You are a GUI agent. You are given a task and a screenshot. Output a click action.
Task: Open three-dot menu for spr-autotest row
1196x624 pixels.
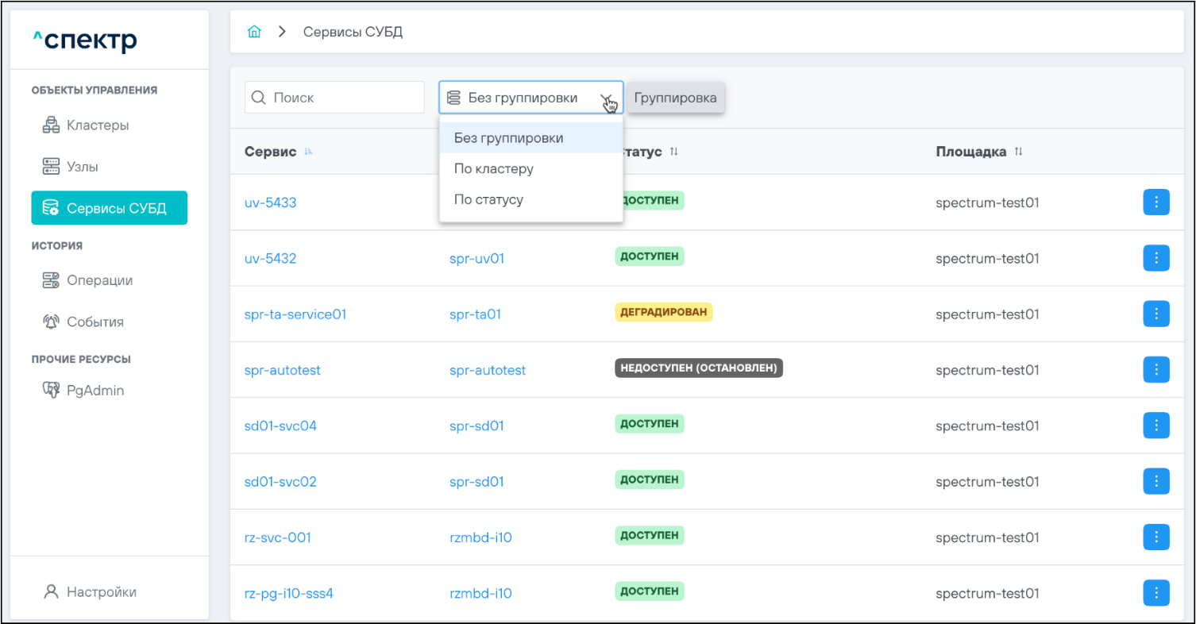coord(1155,370)
